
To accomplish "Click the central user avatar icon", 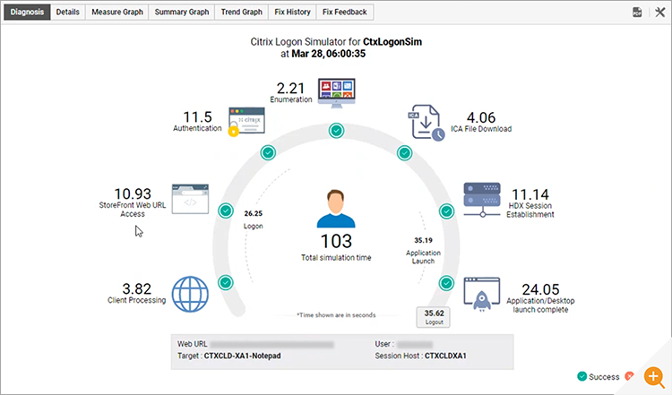I will [336, 209].
